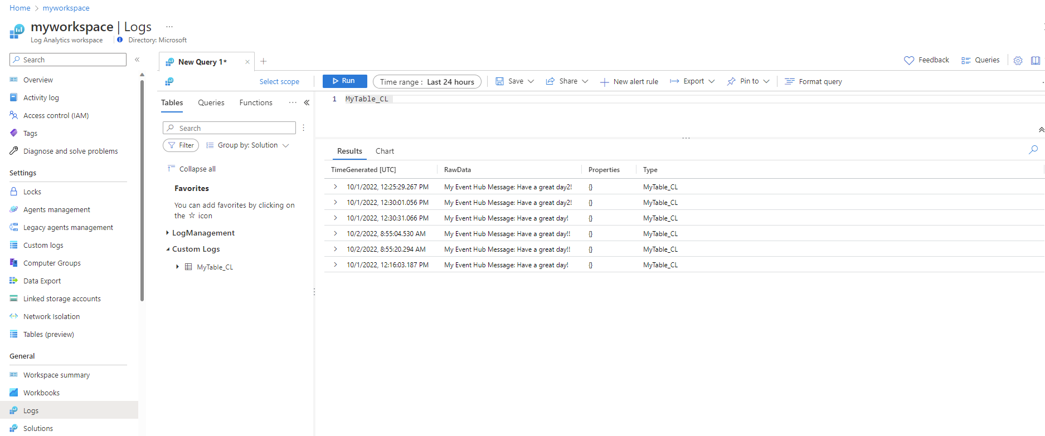Select the Chart tab
1045x436 pixels.
pyautogui.click(x=385, y=151)
